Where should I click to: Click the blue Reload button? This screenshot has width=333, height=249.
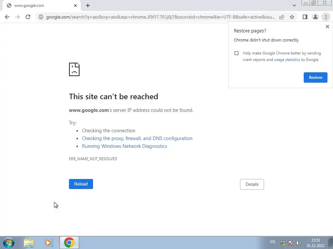pos(81,184)
